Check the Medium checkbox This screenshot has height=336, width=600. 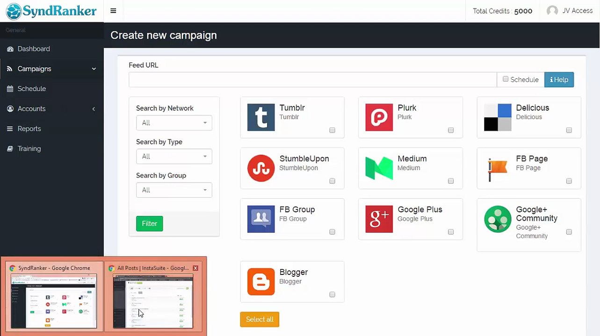click(451, 181)
